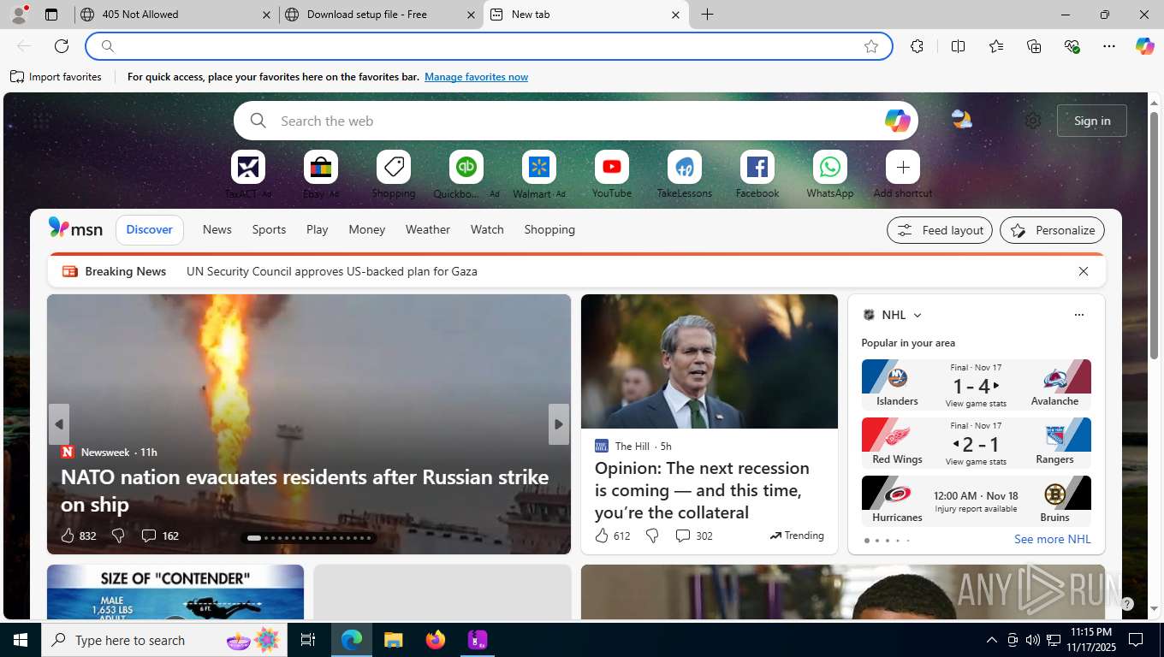Screen dimensions: 1164x657
Task: Open NHL card more options menu
Action: 1078,315
